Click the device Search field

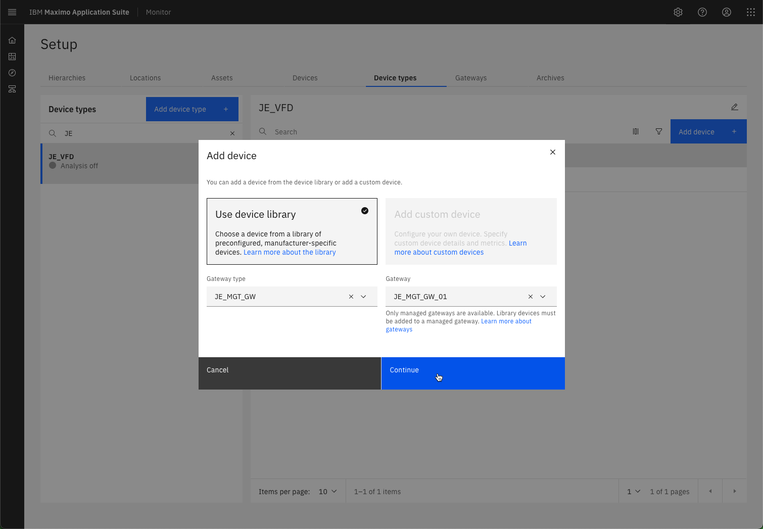[440, 132]
